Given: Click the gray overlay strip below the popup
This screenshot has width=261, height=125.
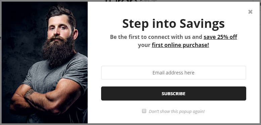Looking at the screenshot, I should pyautogui.click(x=130, y=124).
